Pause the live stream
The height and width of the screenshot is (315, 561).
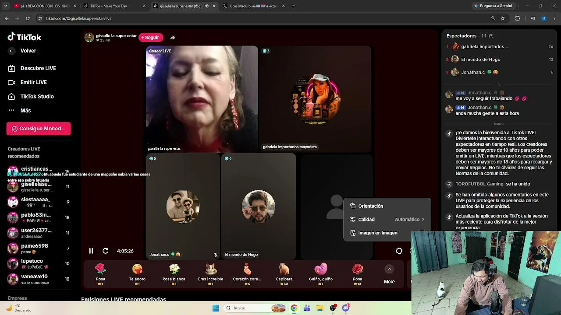91,251
